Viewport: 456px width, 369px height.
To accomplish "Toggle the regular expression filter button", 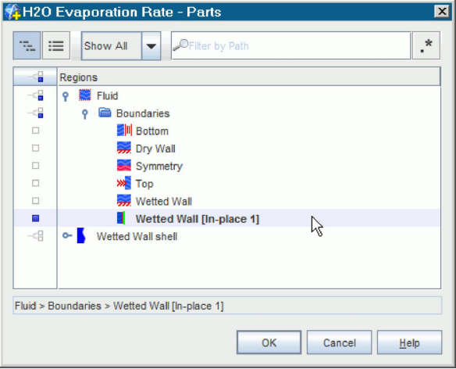I will [x=426, y=45].
